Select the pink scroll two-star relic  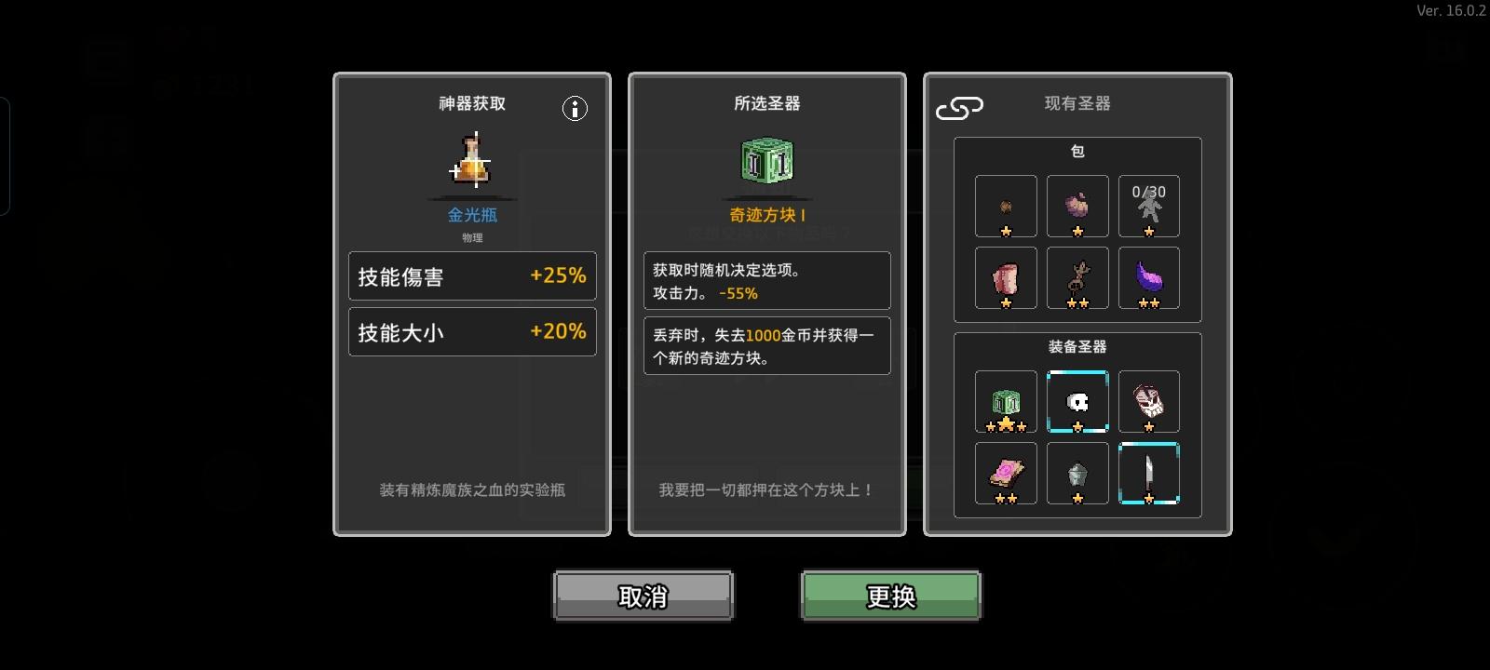1006,474
